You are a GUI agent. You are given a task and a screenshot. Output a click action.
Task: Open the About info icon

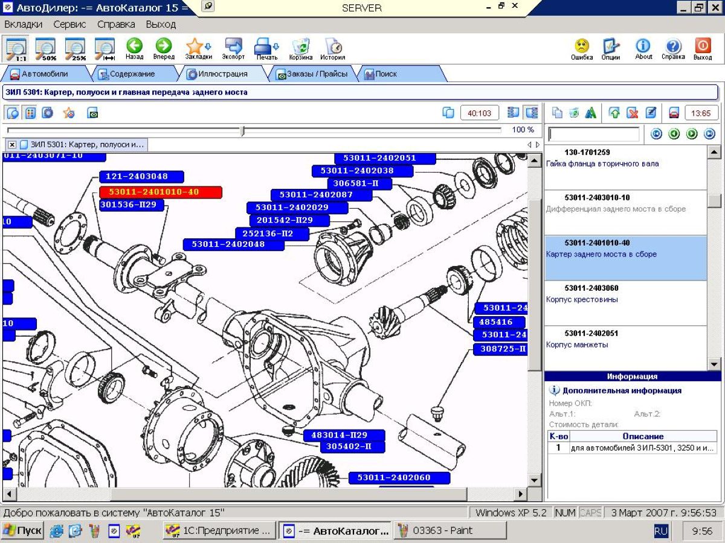tap(643, 49)
